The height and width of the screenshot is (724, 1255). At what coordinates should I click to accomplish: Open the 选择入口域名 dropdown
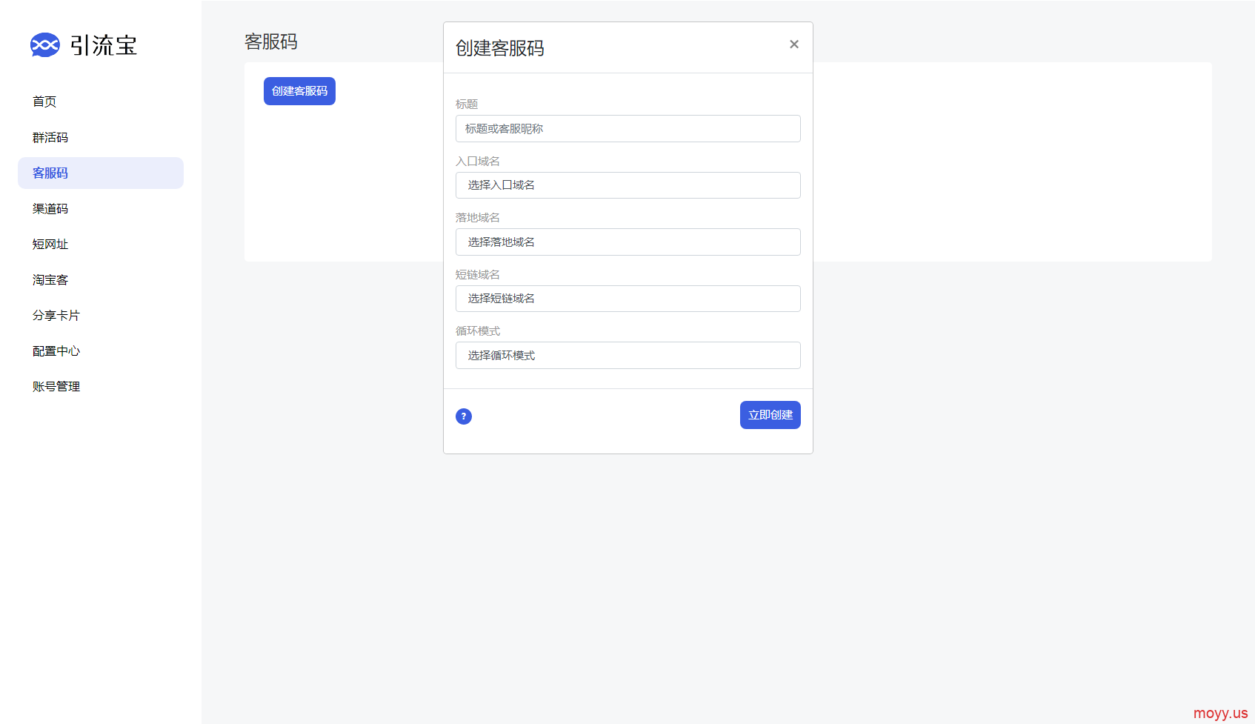pos(628,185)
